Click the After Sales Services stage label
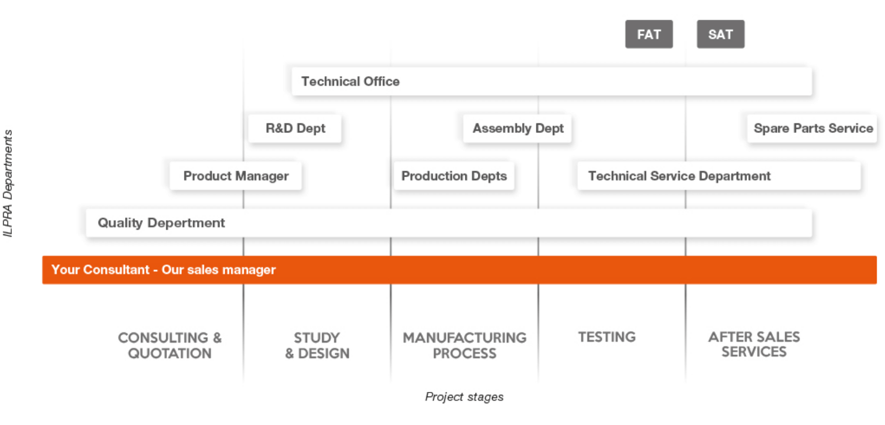 click(753, 344)
